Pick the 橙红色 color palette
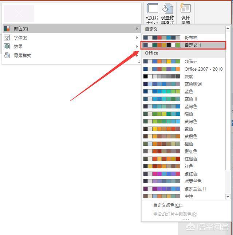Viewport: 233px width, 235px height. pos(183,151)
